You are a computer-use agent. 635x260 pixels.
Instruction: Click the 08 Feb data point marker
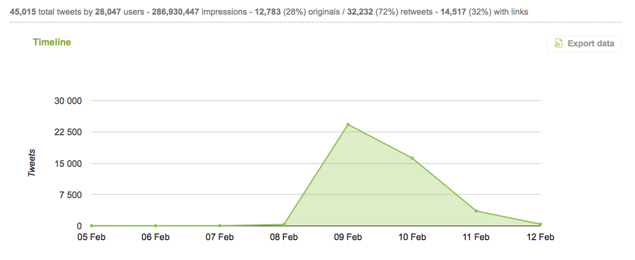tap(284, 225)
